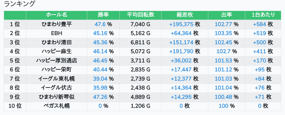Click the イーグル東札幌 hall name
285x115 pixels.
click(x=56, y=79)
